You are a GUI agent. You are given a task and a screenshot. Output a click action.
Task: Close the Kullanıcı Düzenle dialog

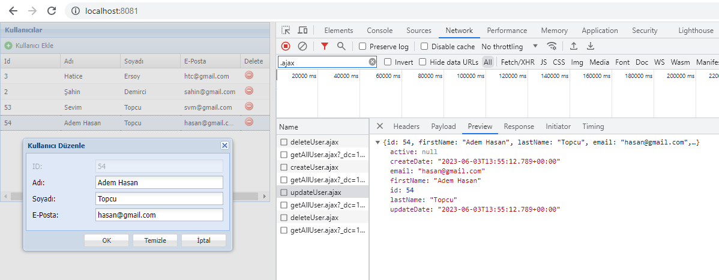224,145
